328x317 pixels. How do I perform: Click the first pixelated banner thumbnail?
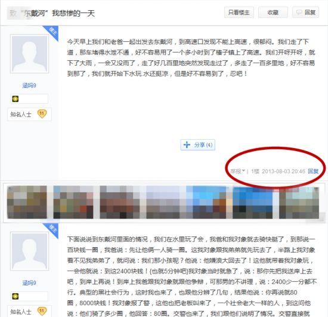pos(27,202)
